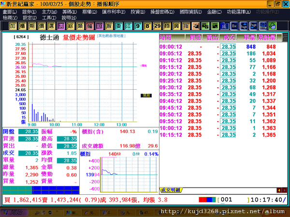The image size is (290, 217).
Task: Open the 期權(O) menu
Action: pyautogui.click(x=90, y=12)
